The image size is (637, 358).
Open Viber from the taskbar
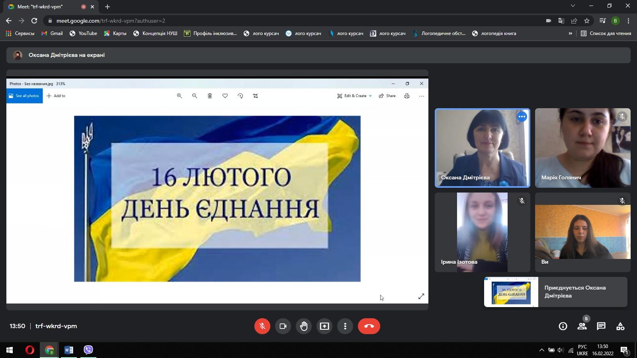88,350
